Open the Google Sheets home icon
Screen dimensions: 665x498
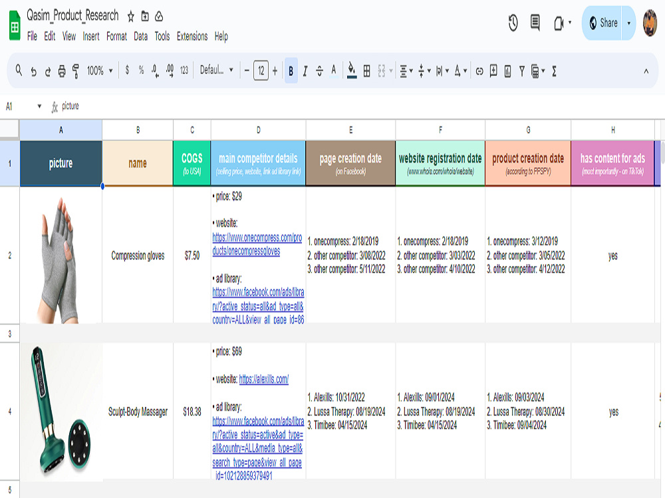coord(15,26)
